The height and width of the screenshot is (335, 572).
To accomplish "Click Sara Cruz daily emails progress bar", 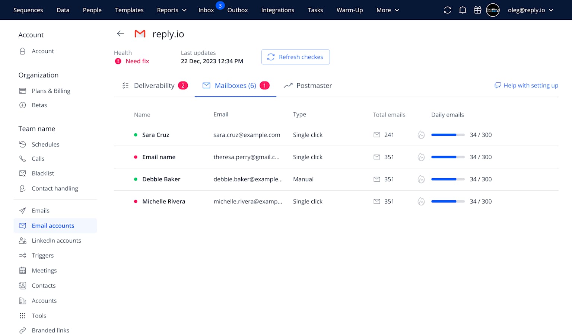I will 448,135.
